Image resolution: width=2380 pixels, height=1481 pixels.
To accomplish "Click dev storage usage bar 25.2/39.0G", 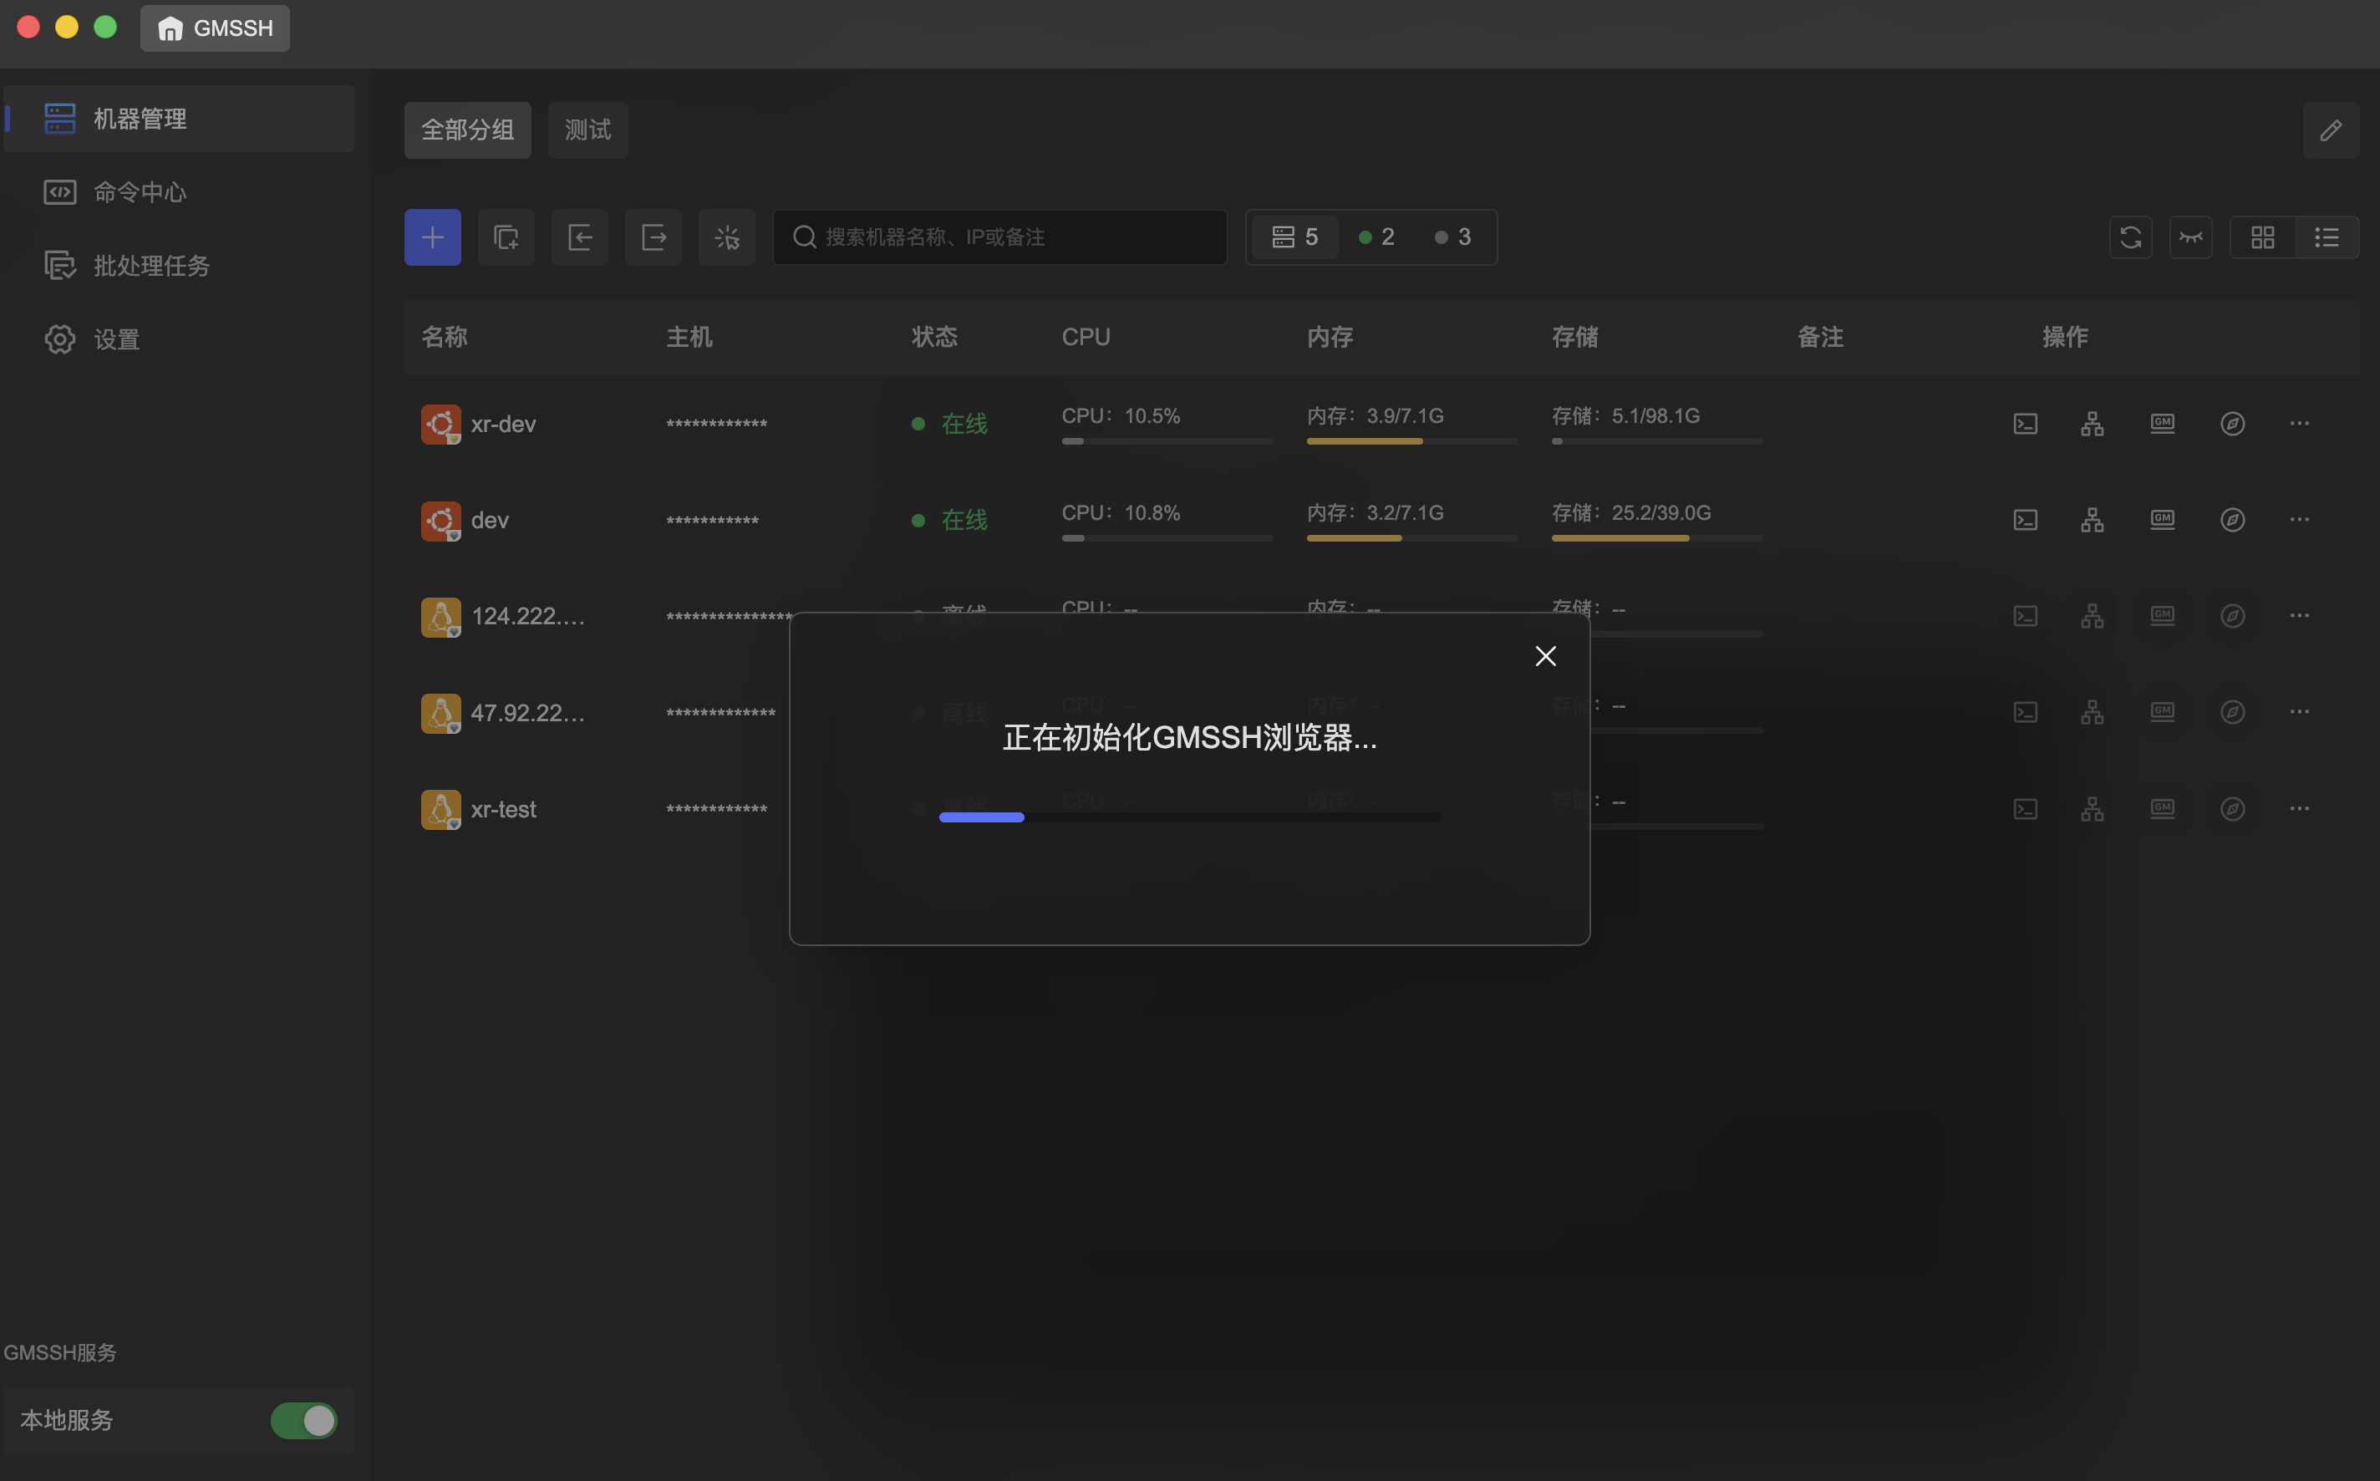I will tap(1657, 539).
